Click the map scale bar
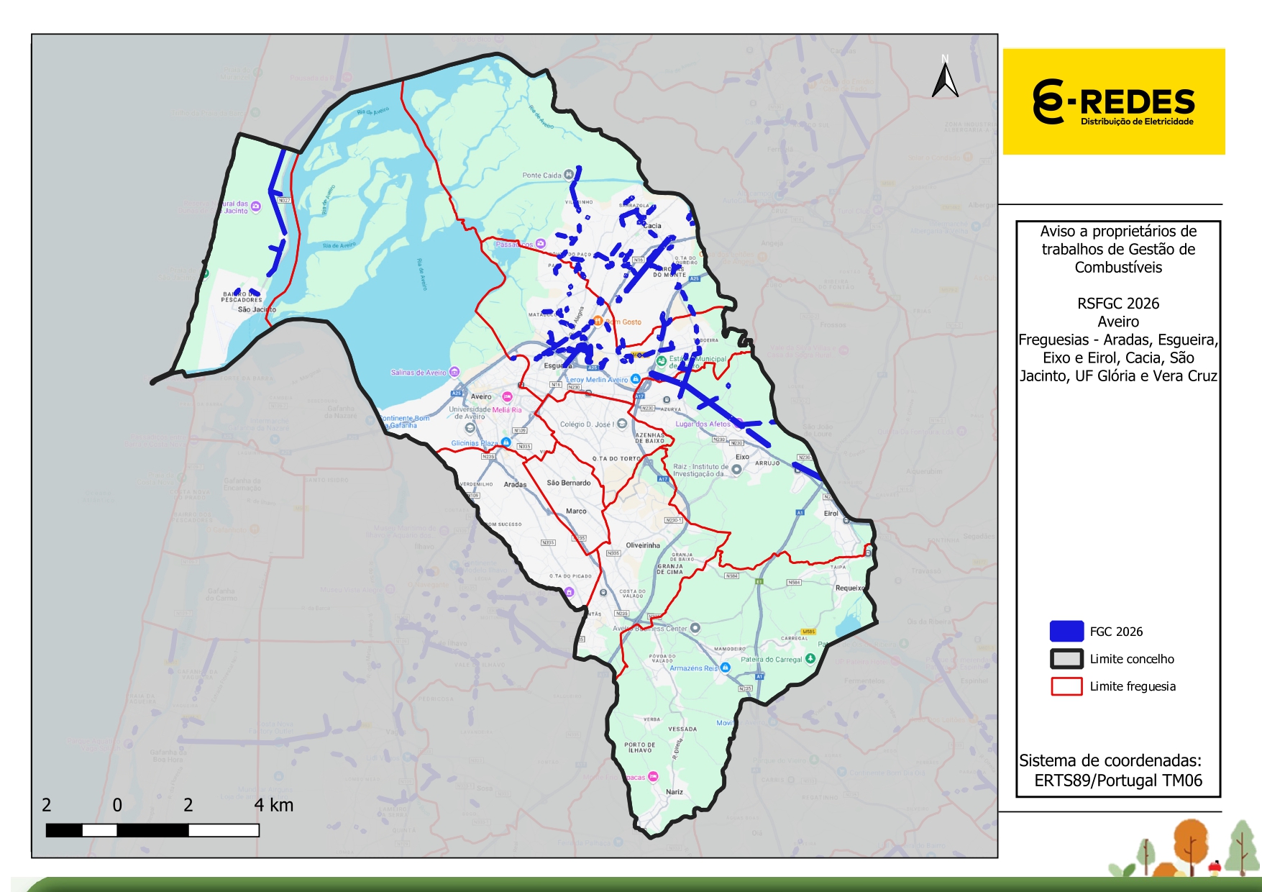 point(152,830)
